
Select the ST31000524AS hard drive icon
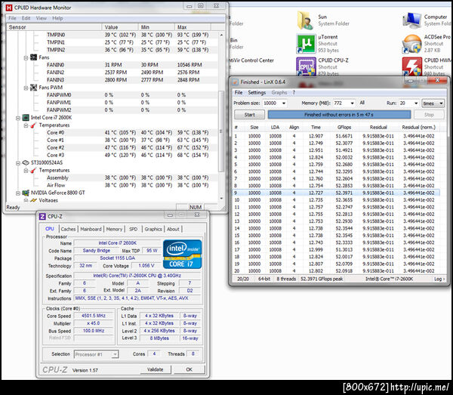pyautogui.click(x=26, y=162)
